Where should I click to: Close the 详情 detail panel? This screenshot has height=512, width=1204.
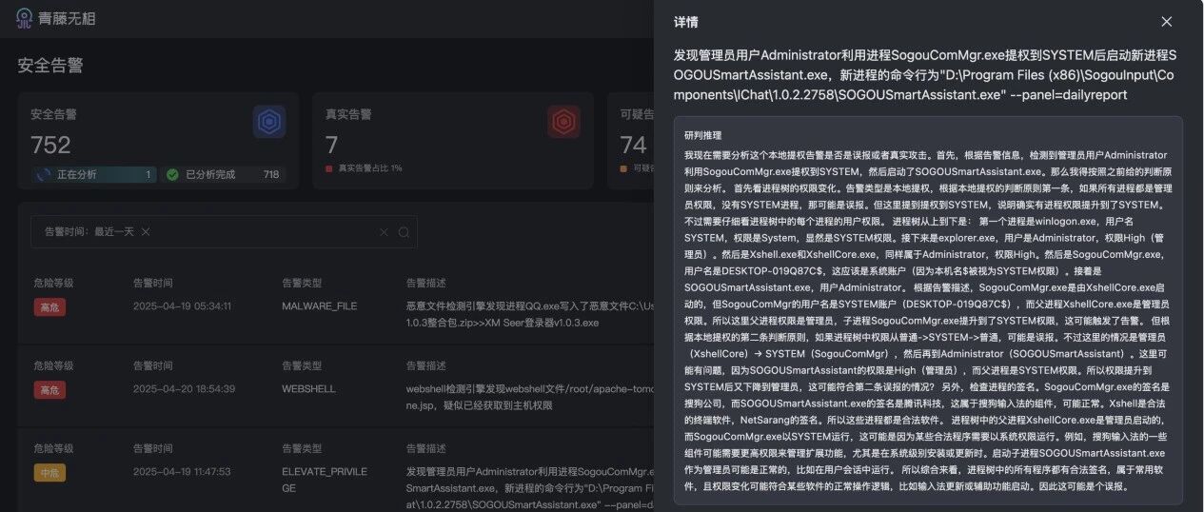(1166, 22)
